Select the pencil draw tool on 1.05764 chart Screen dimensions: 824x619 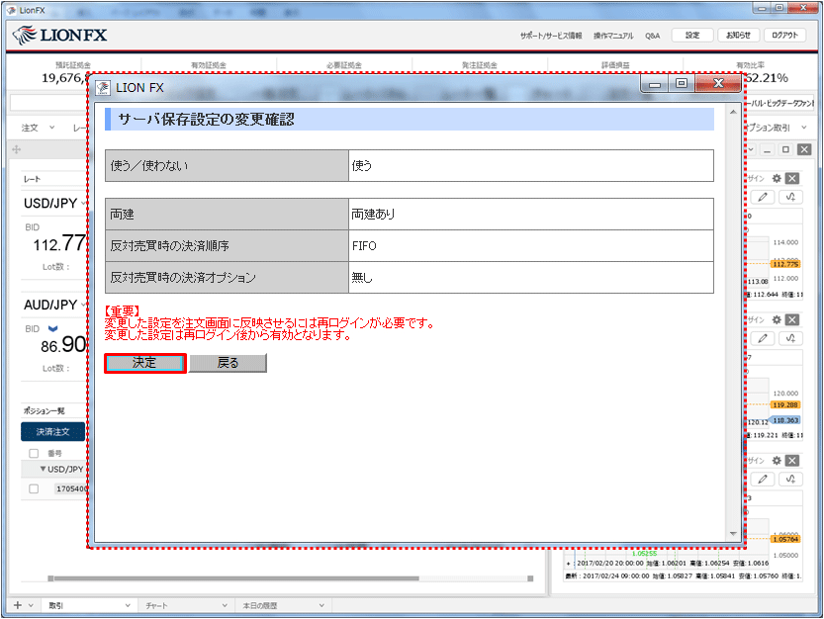click(763, 480)
